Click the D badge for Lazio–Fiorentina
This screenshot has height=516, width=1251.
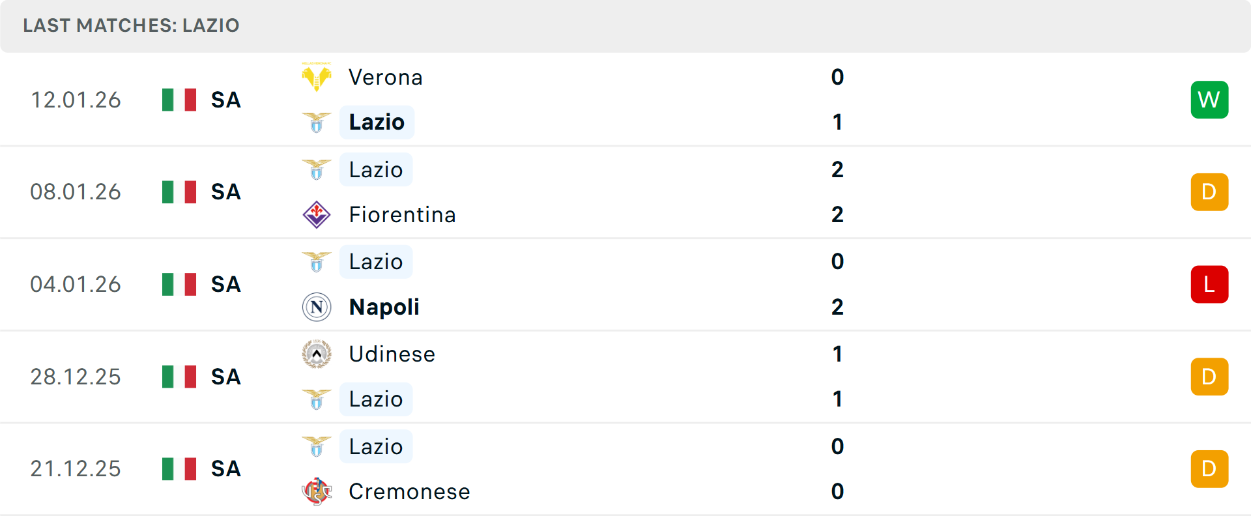click(x=1209, y=192)
